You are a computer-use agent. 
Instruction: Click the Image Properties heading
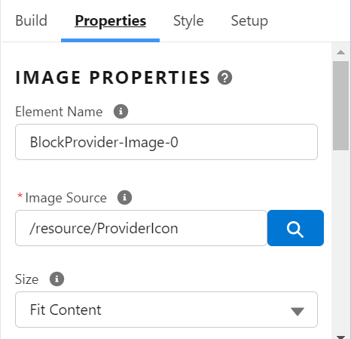(x=113, y=77)
